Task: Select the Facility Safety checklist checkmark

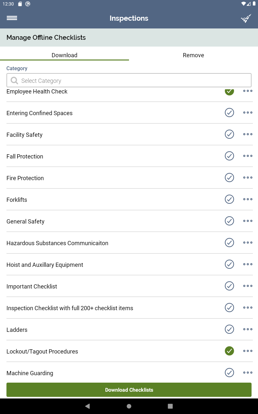Action: (229, 134)
